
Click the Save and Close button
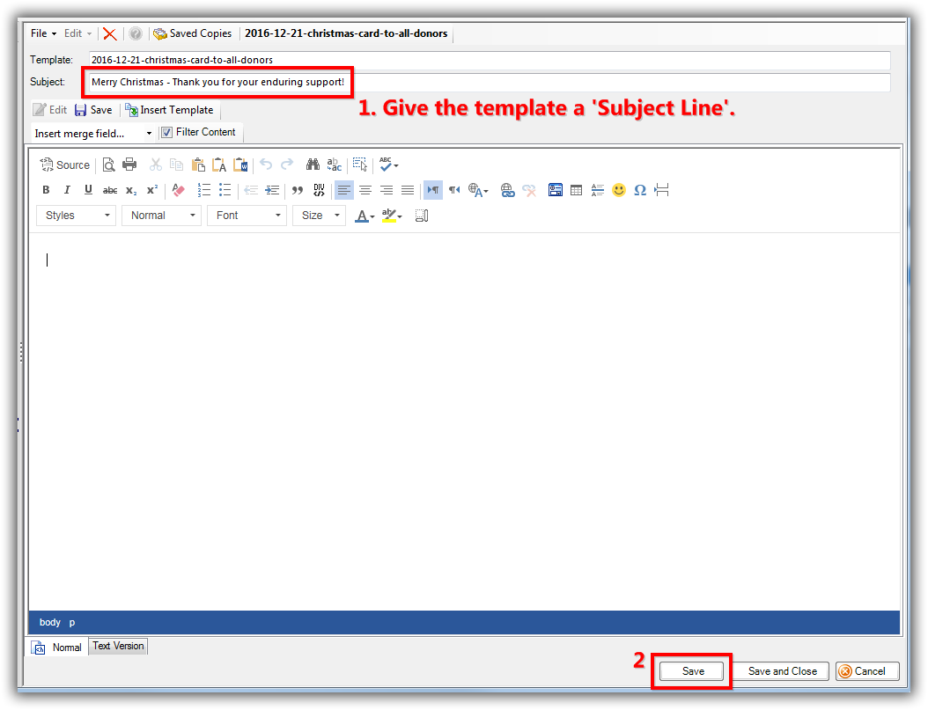coord(782,671)
